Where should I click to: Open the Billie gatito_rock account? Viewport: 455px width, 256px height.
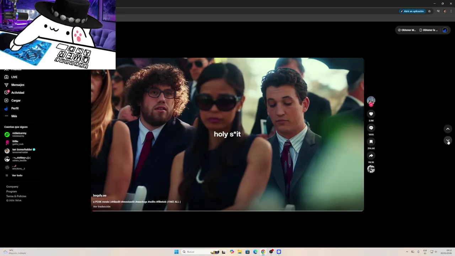pyautogui.click(x=14, y=143)
